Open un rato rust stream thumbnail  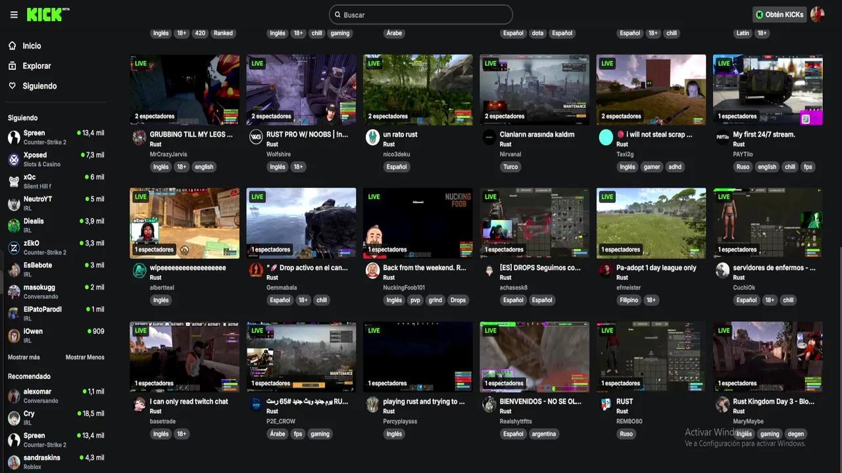click(x=418, y=90)
